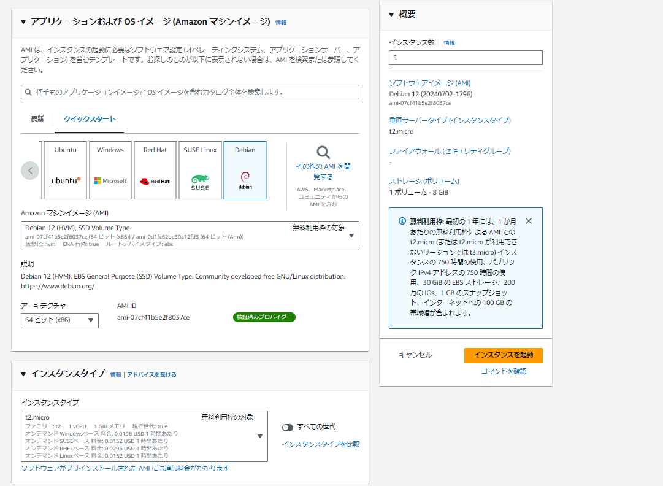663x486 pixels.
Task: Click the 1 ボリューム - 8 GiB text
Action: coord(419,193)
